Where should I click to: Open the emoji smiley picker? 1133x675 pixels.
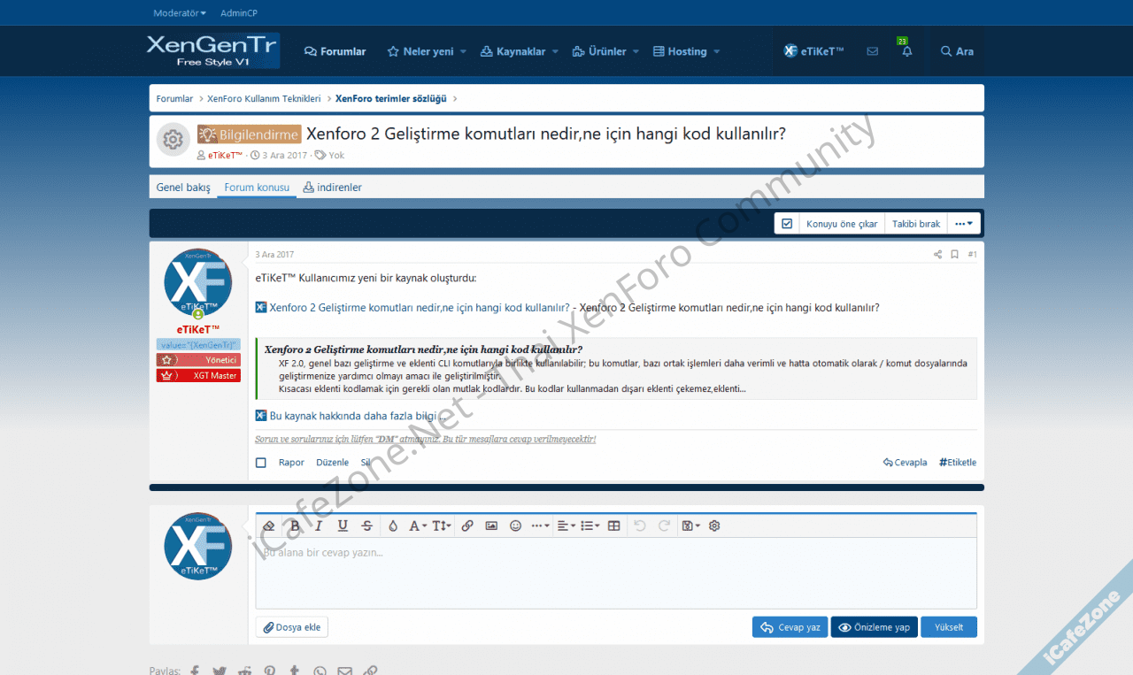515,525
